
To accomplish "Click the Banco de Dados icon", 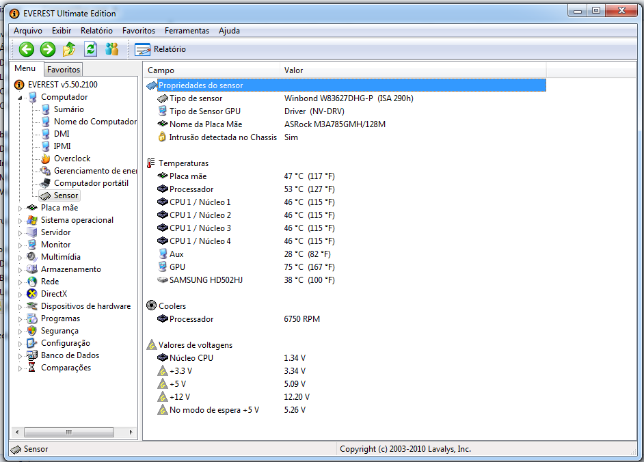I will pos(32,355).
